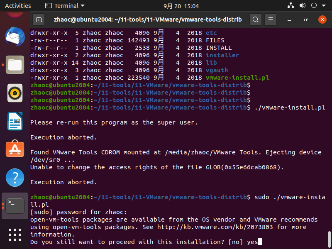Click 'vmware-install.pl' in the file listing
Screen dimensions: 332x249
[x=237, y=78]
